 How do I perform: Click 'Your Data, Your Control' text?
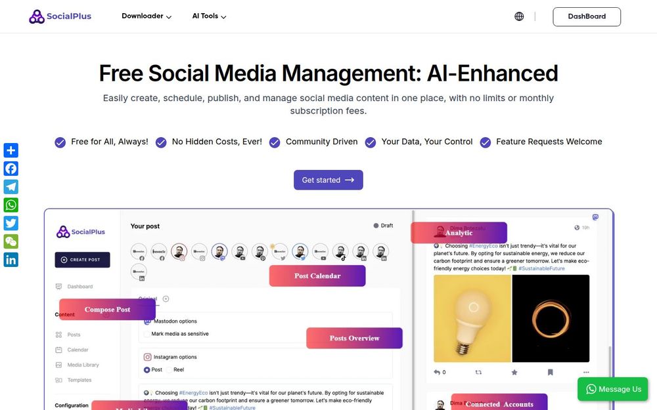pos(426,142)
